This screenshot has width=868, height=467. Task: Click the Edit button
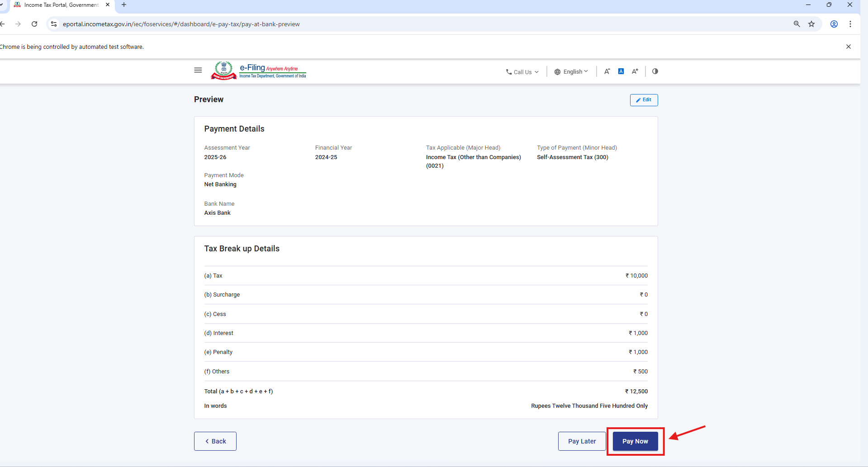click(x=644, y=100)
